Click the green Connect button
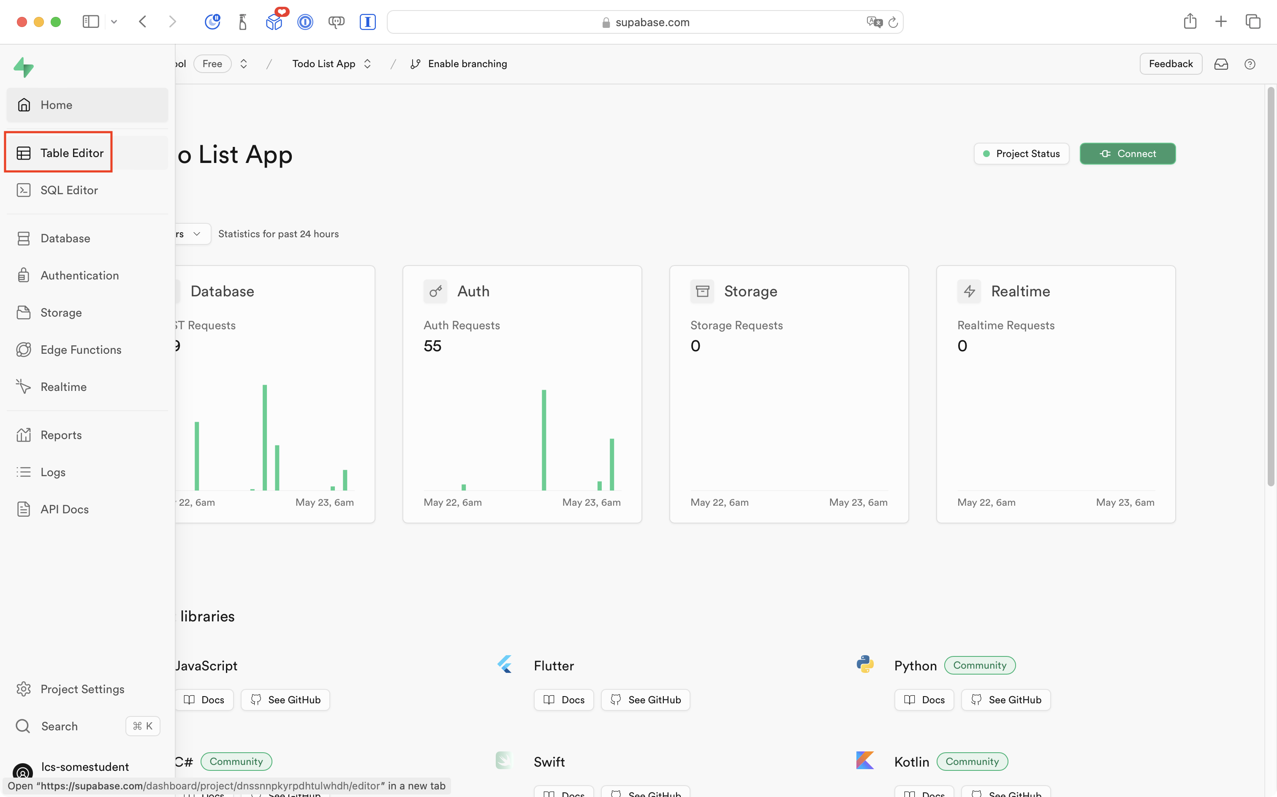 point(1127,153)
